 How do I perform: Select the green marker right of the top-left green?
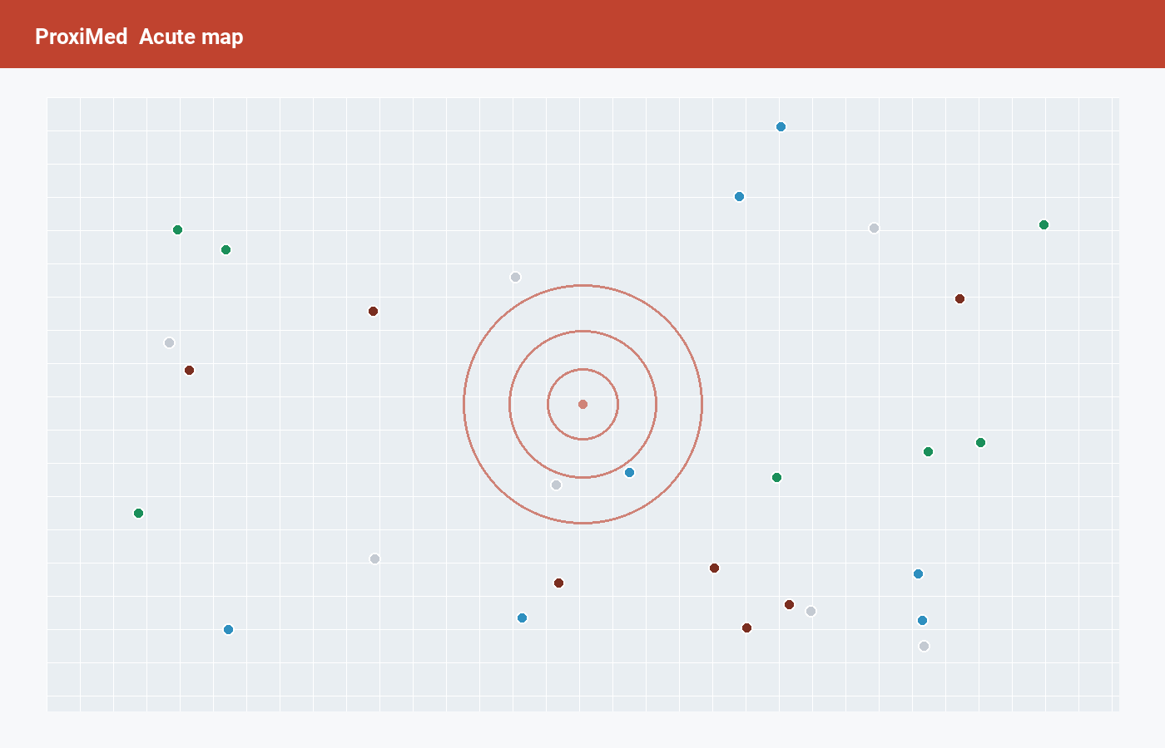(x=226, y=249)
